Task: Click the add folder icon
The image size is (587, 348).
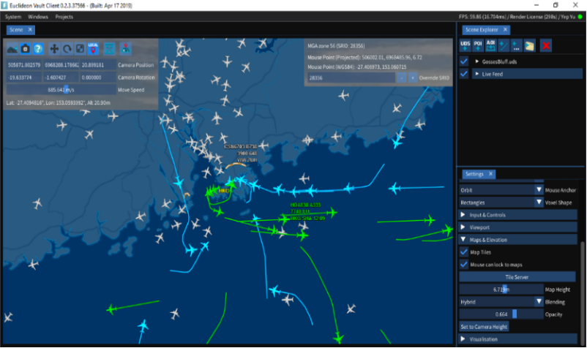Action: (x=529, y=45)
